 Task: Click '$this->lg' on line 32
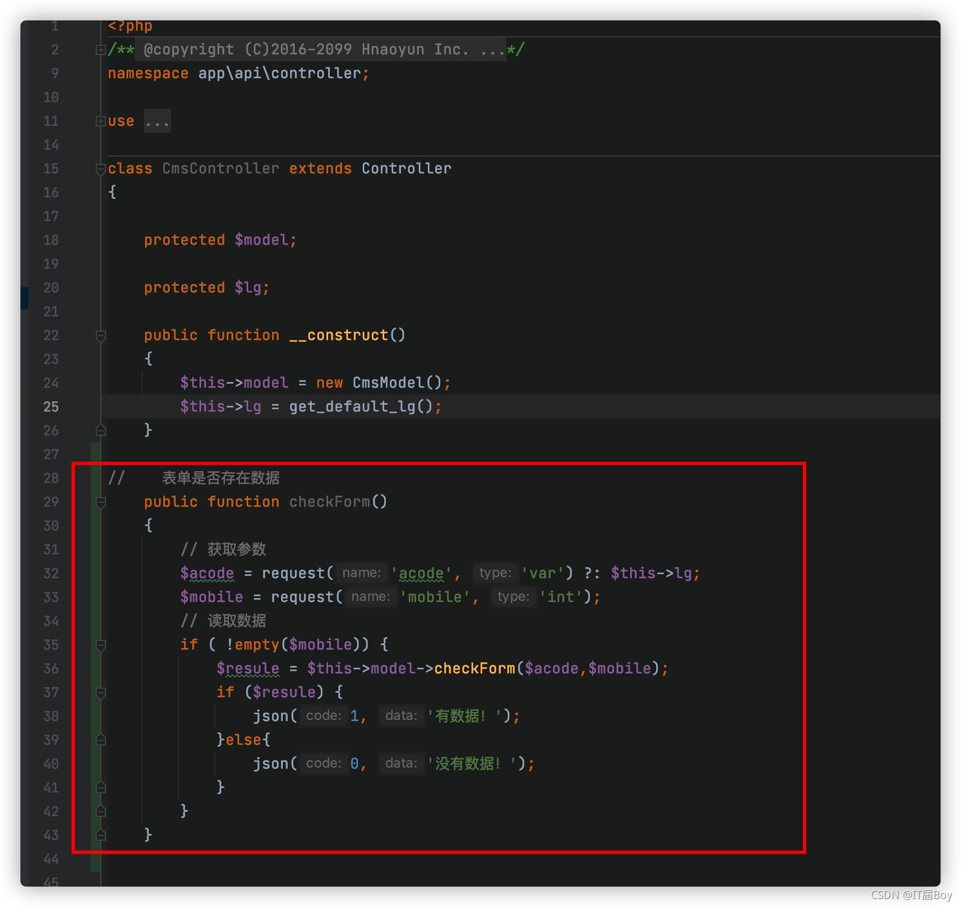(x=651, y=574)
